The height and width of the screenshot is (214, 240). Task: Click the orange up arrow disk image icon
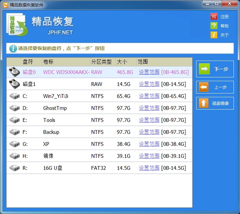click(x=204, y=103)
